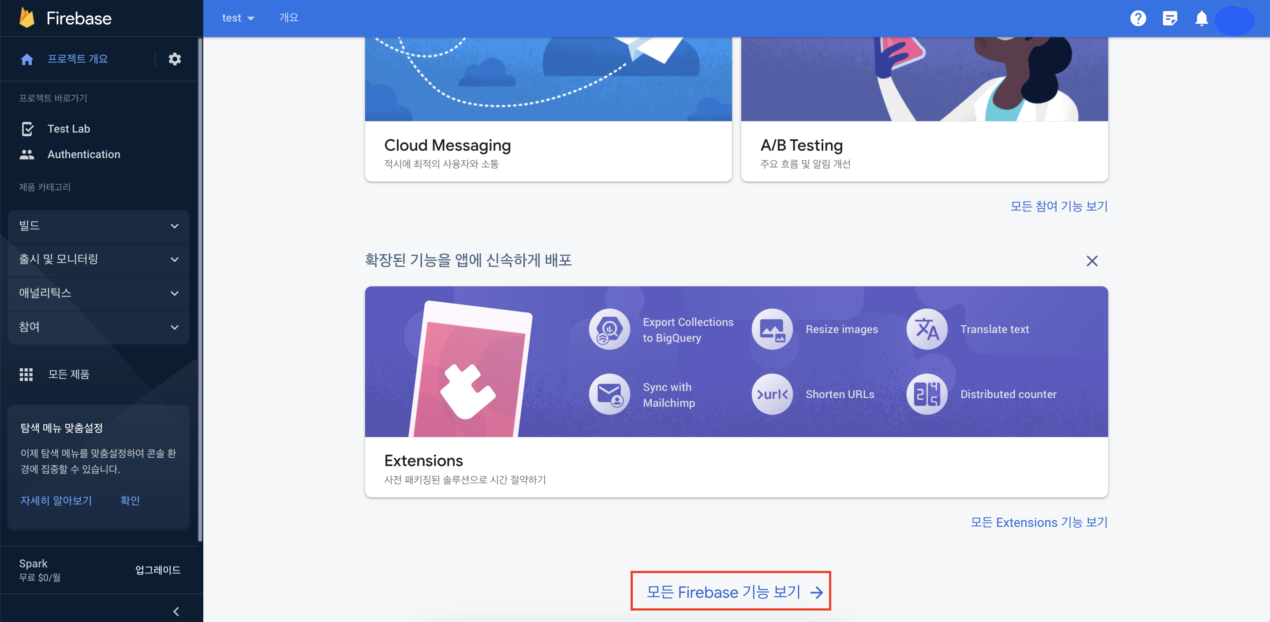Click Export Collections to BigQuery icon
This screenshot has width=1270, height=622.
[609, 330]
